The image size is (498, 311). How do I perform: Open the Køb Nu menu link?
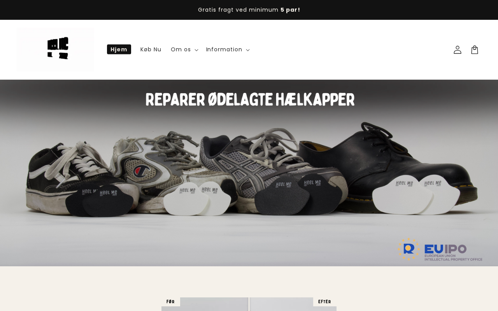(151, 49)
